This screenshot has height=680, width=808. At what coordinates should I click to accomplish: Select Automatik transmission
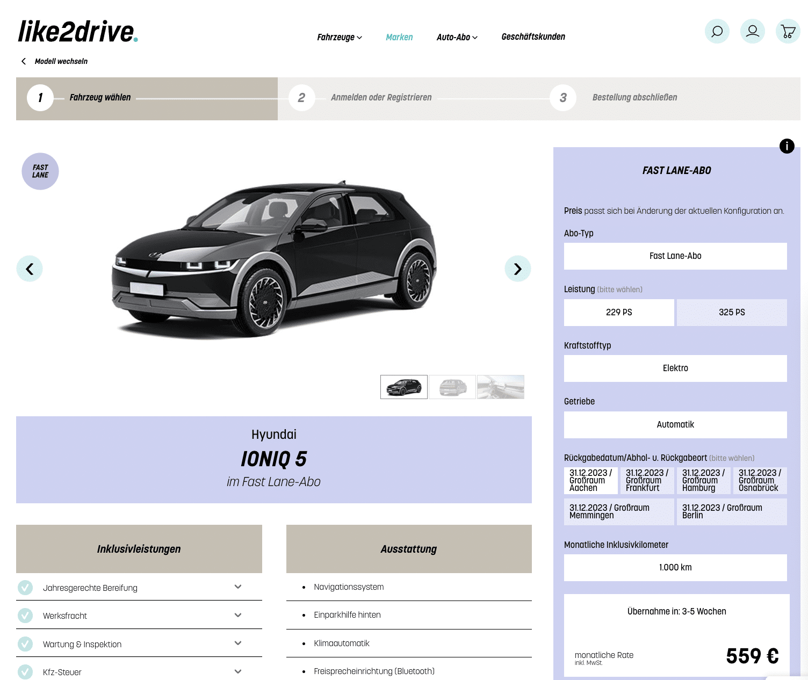pos(675,425)
